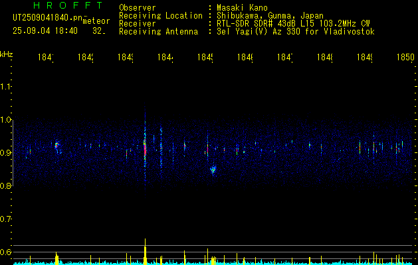418x265 pixels.
Task: Click the 0.8 frequency axis label
Action: (6, 185)
